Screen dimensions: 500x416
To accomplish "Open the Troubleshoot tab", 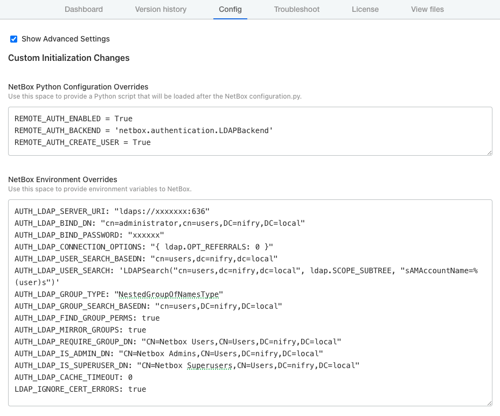I will 296,9.
